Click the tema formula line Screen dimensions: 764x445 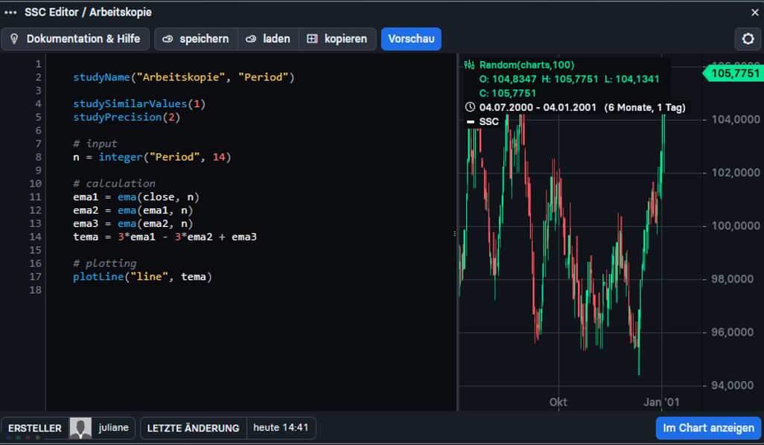165,237
